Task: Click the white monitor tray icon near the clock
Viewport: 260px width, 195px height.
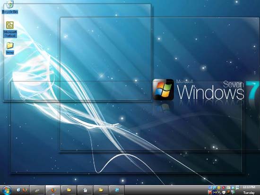Action: click(x=237, y=187)
